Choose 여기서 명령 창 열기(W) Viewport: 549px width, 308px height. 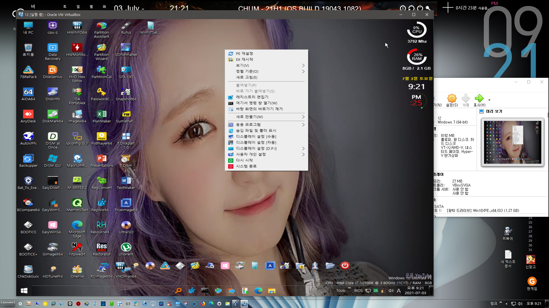pos(266,103)
